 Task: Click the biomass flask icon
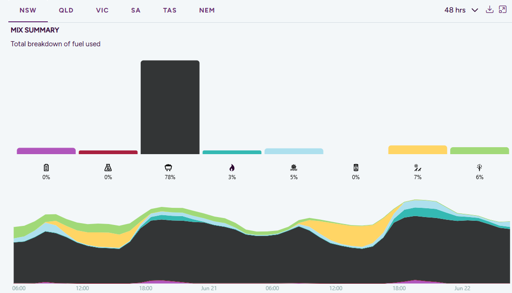pyautogui.click(x=108, y=168)
